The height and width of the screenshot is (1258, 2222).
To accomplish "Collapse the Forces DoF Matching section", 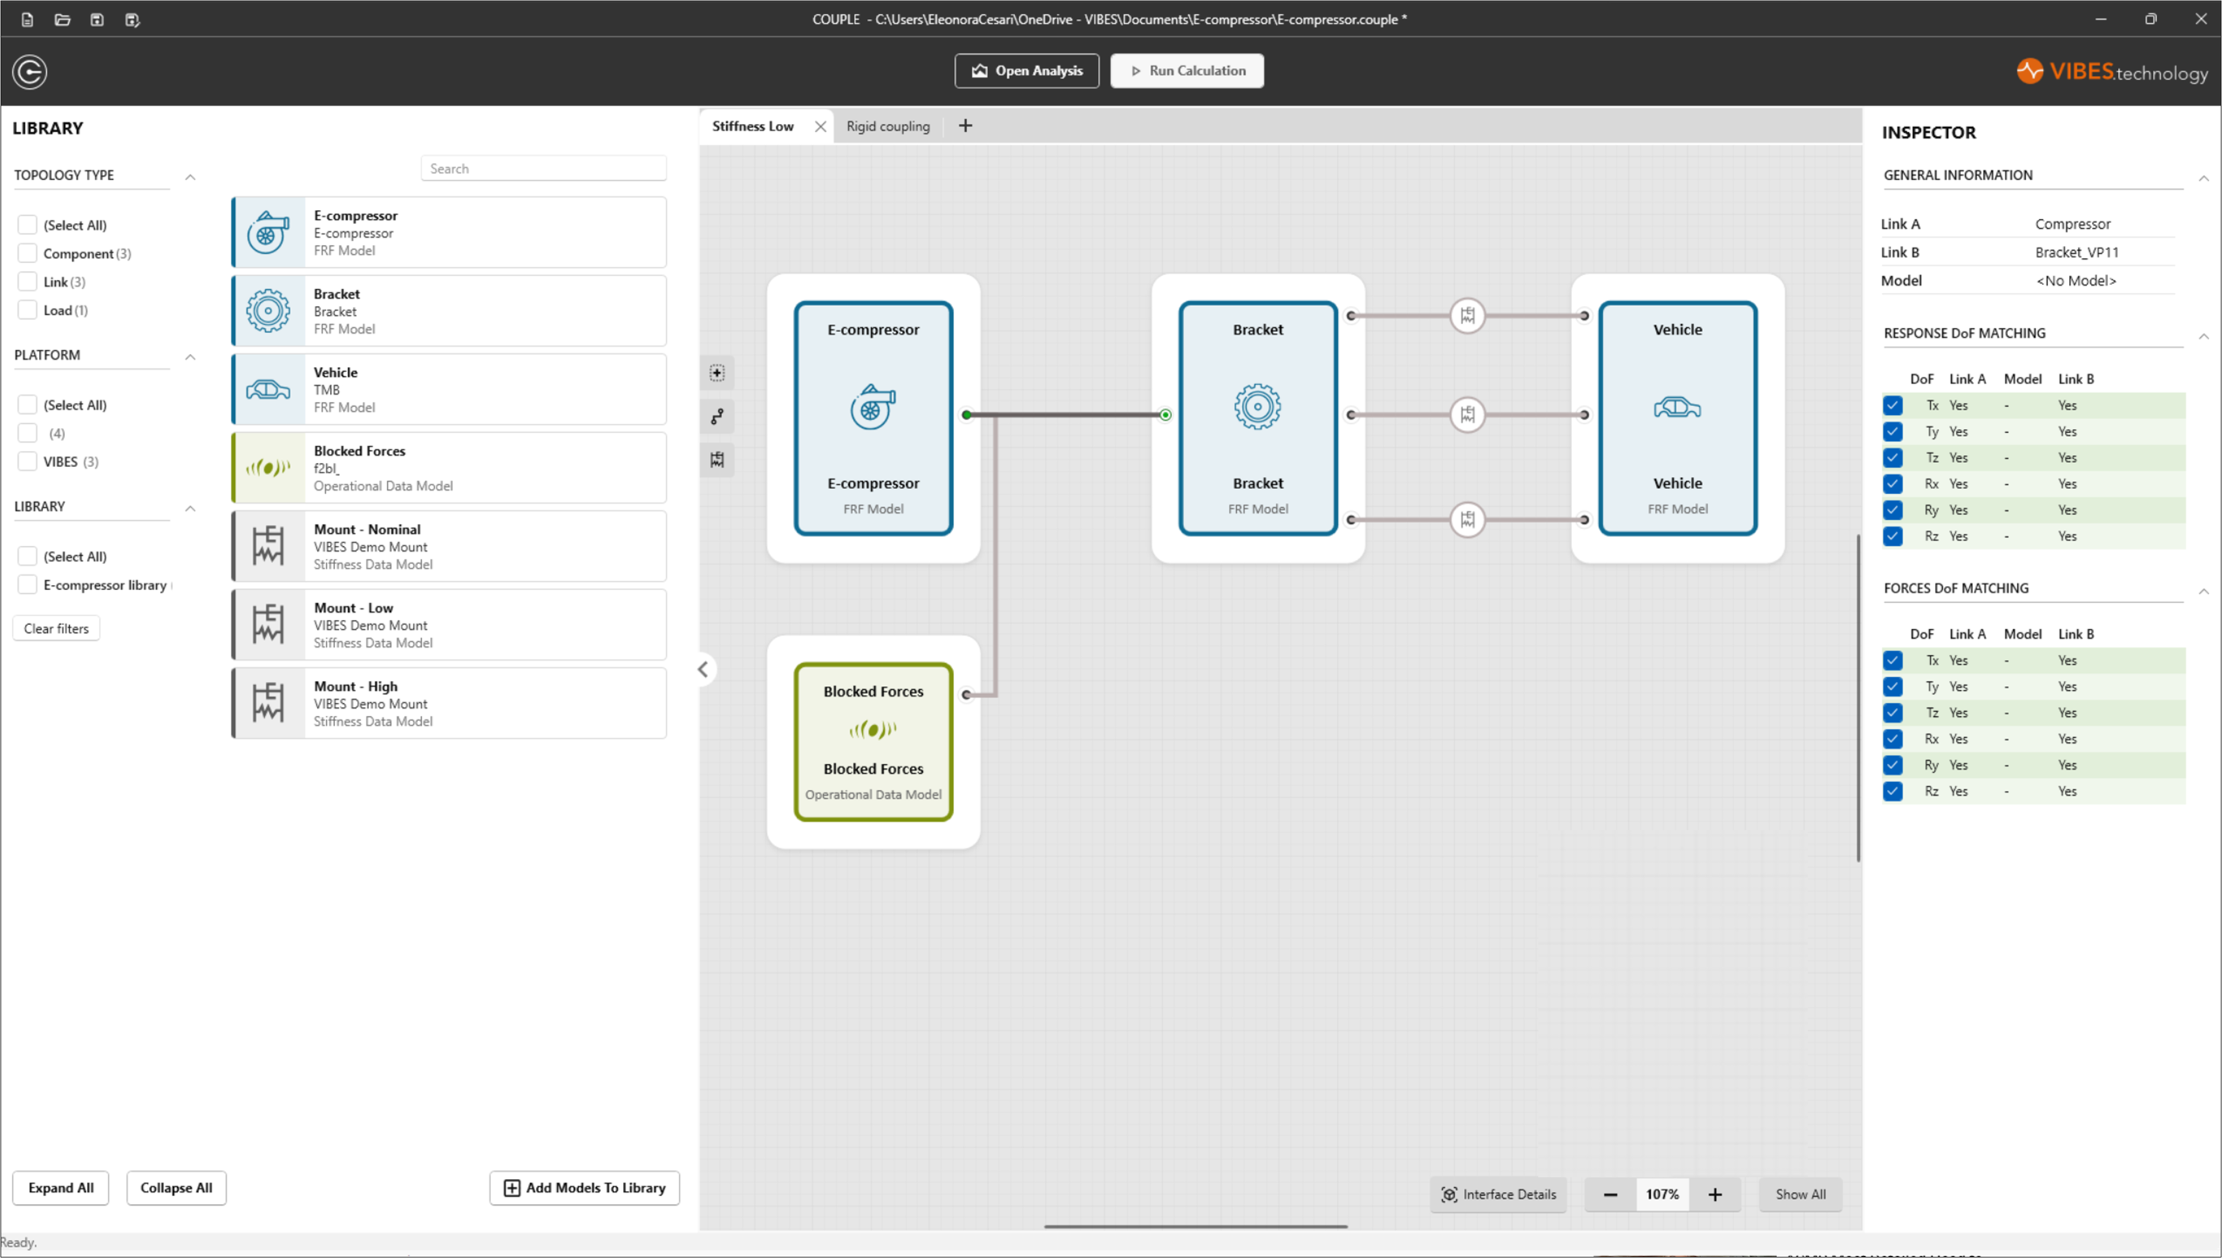I will pos(2203,591).
